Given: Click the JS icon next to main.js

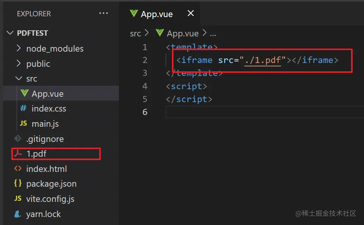Looking at the screenshot, I should 23,123.
